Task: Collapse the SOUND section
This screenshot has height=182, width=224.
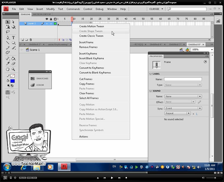Action: click(x=151, y=91)
